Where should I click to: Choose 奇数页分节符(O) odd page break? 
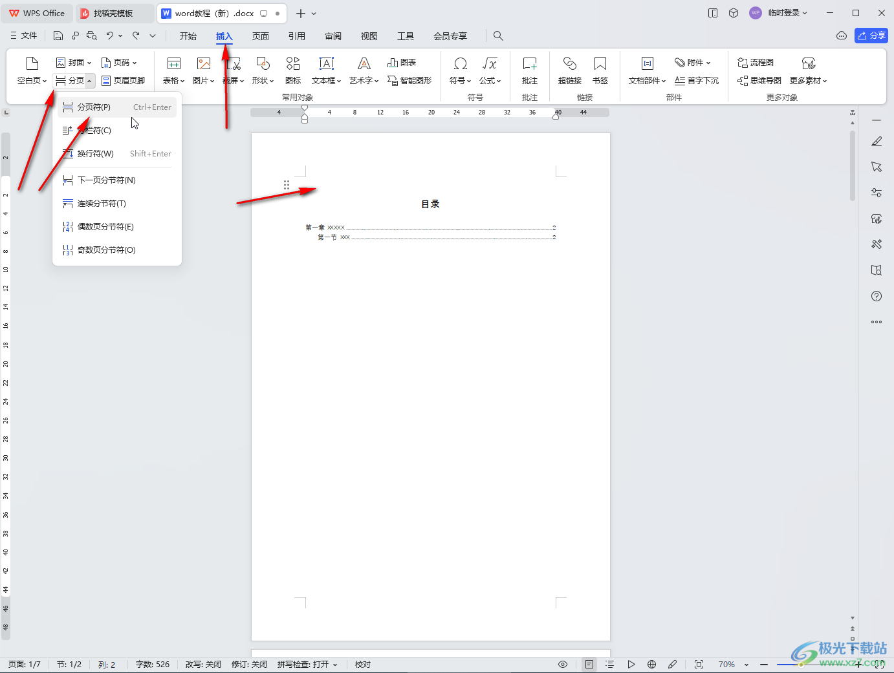117,250
